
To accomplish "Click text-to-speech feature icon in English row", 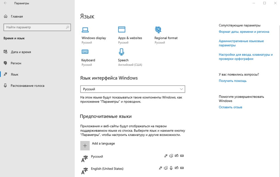I will point(166,168).
